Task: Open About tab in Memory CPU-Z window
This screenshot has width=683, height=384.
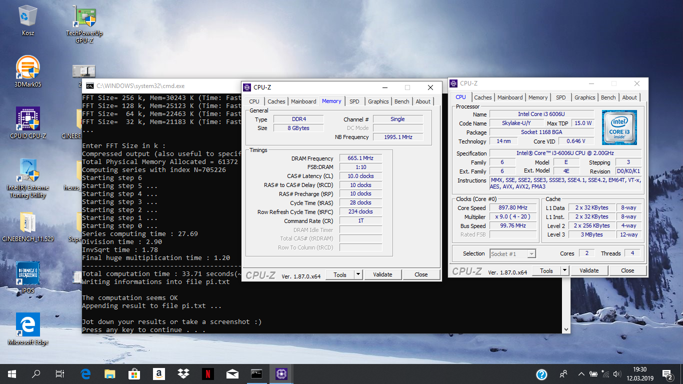Action: [x=423, y=101]
